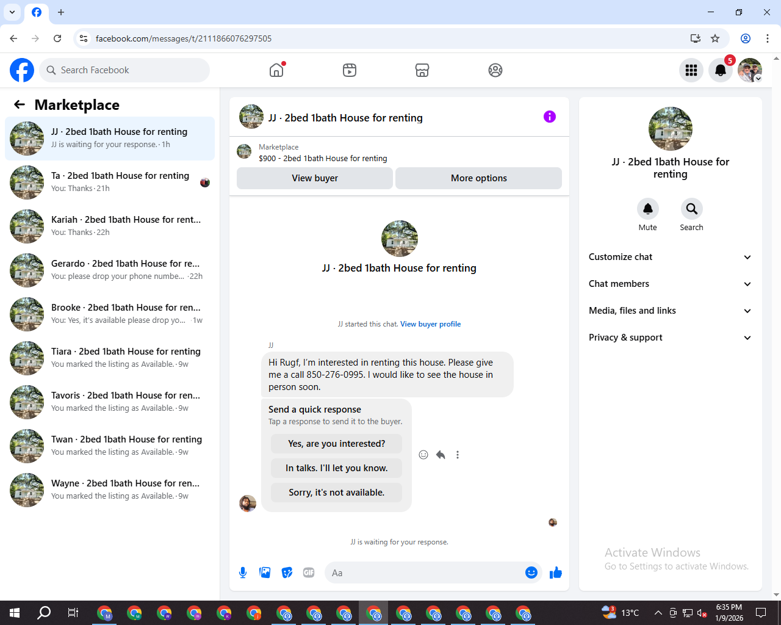Open a new Chrome tab

[x=61, y=12]
